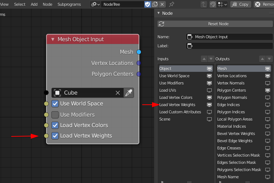The image size is (274, 183).
Task: Select Polygon Normals in Outputs list
Action: pos(244,97)
